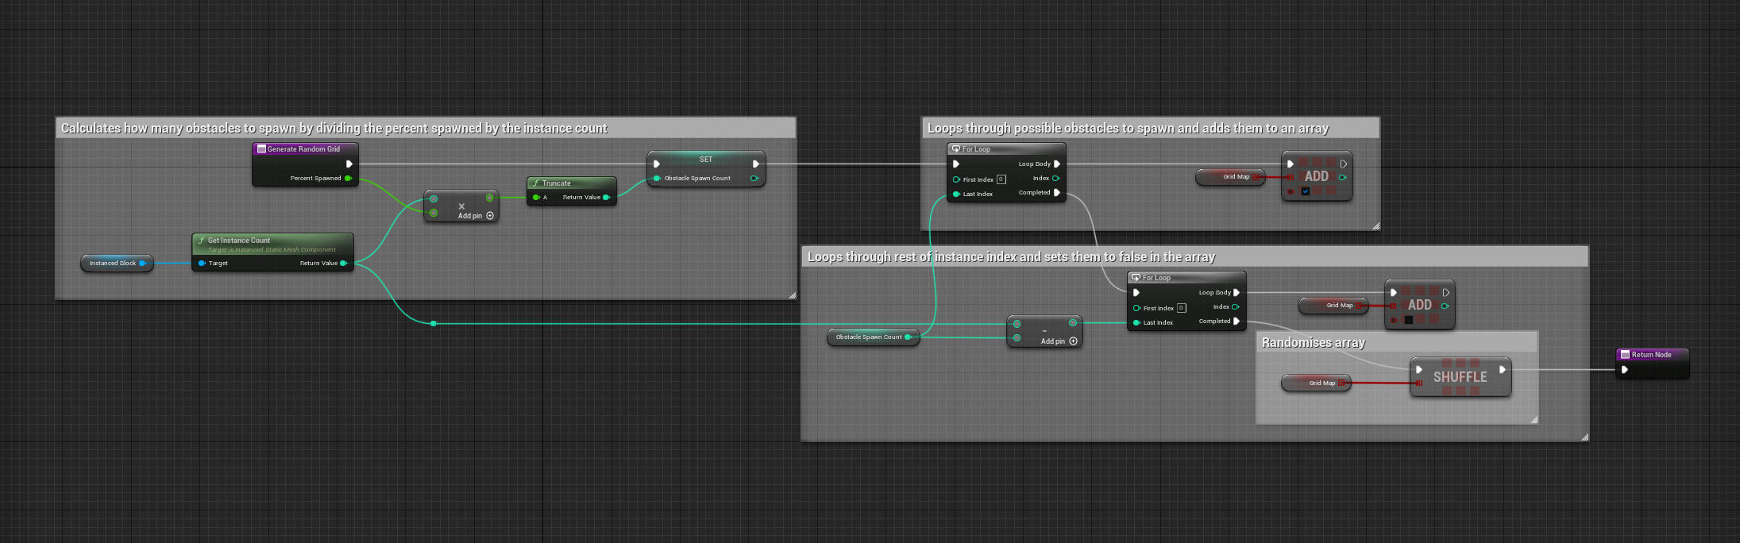Click the Percent Spawned output pin

coord(348,179)
